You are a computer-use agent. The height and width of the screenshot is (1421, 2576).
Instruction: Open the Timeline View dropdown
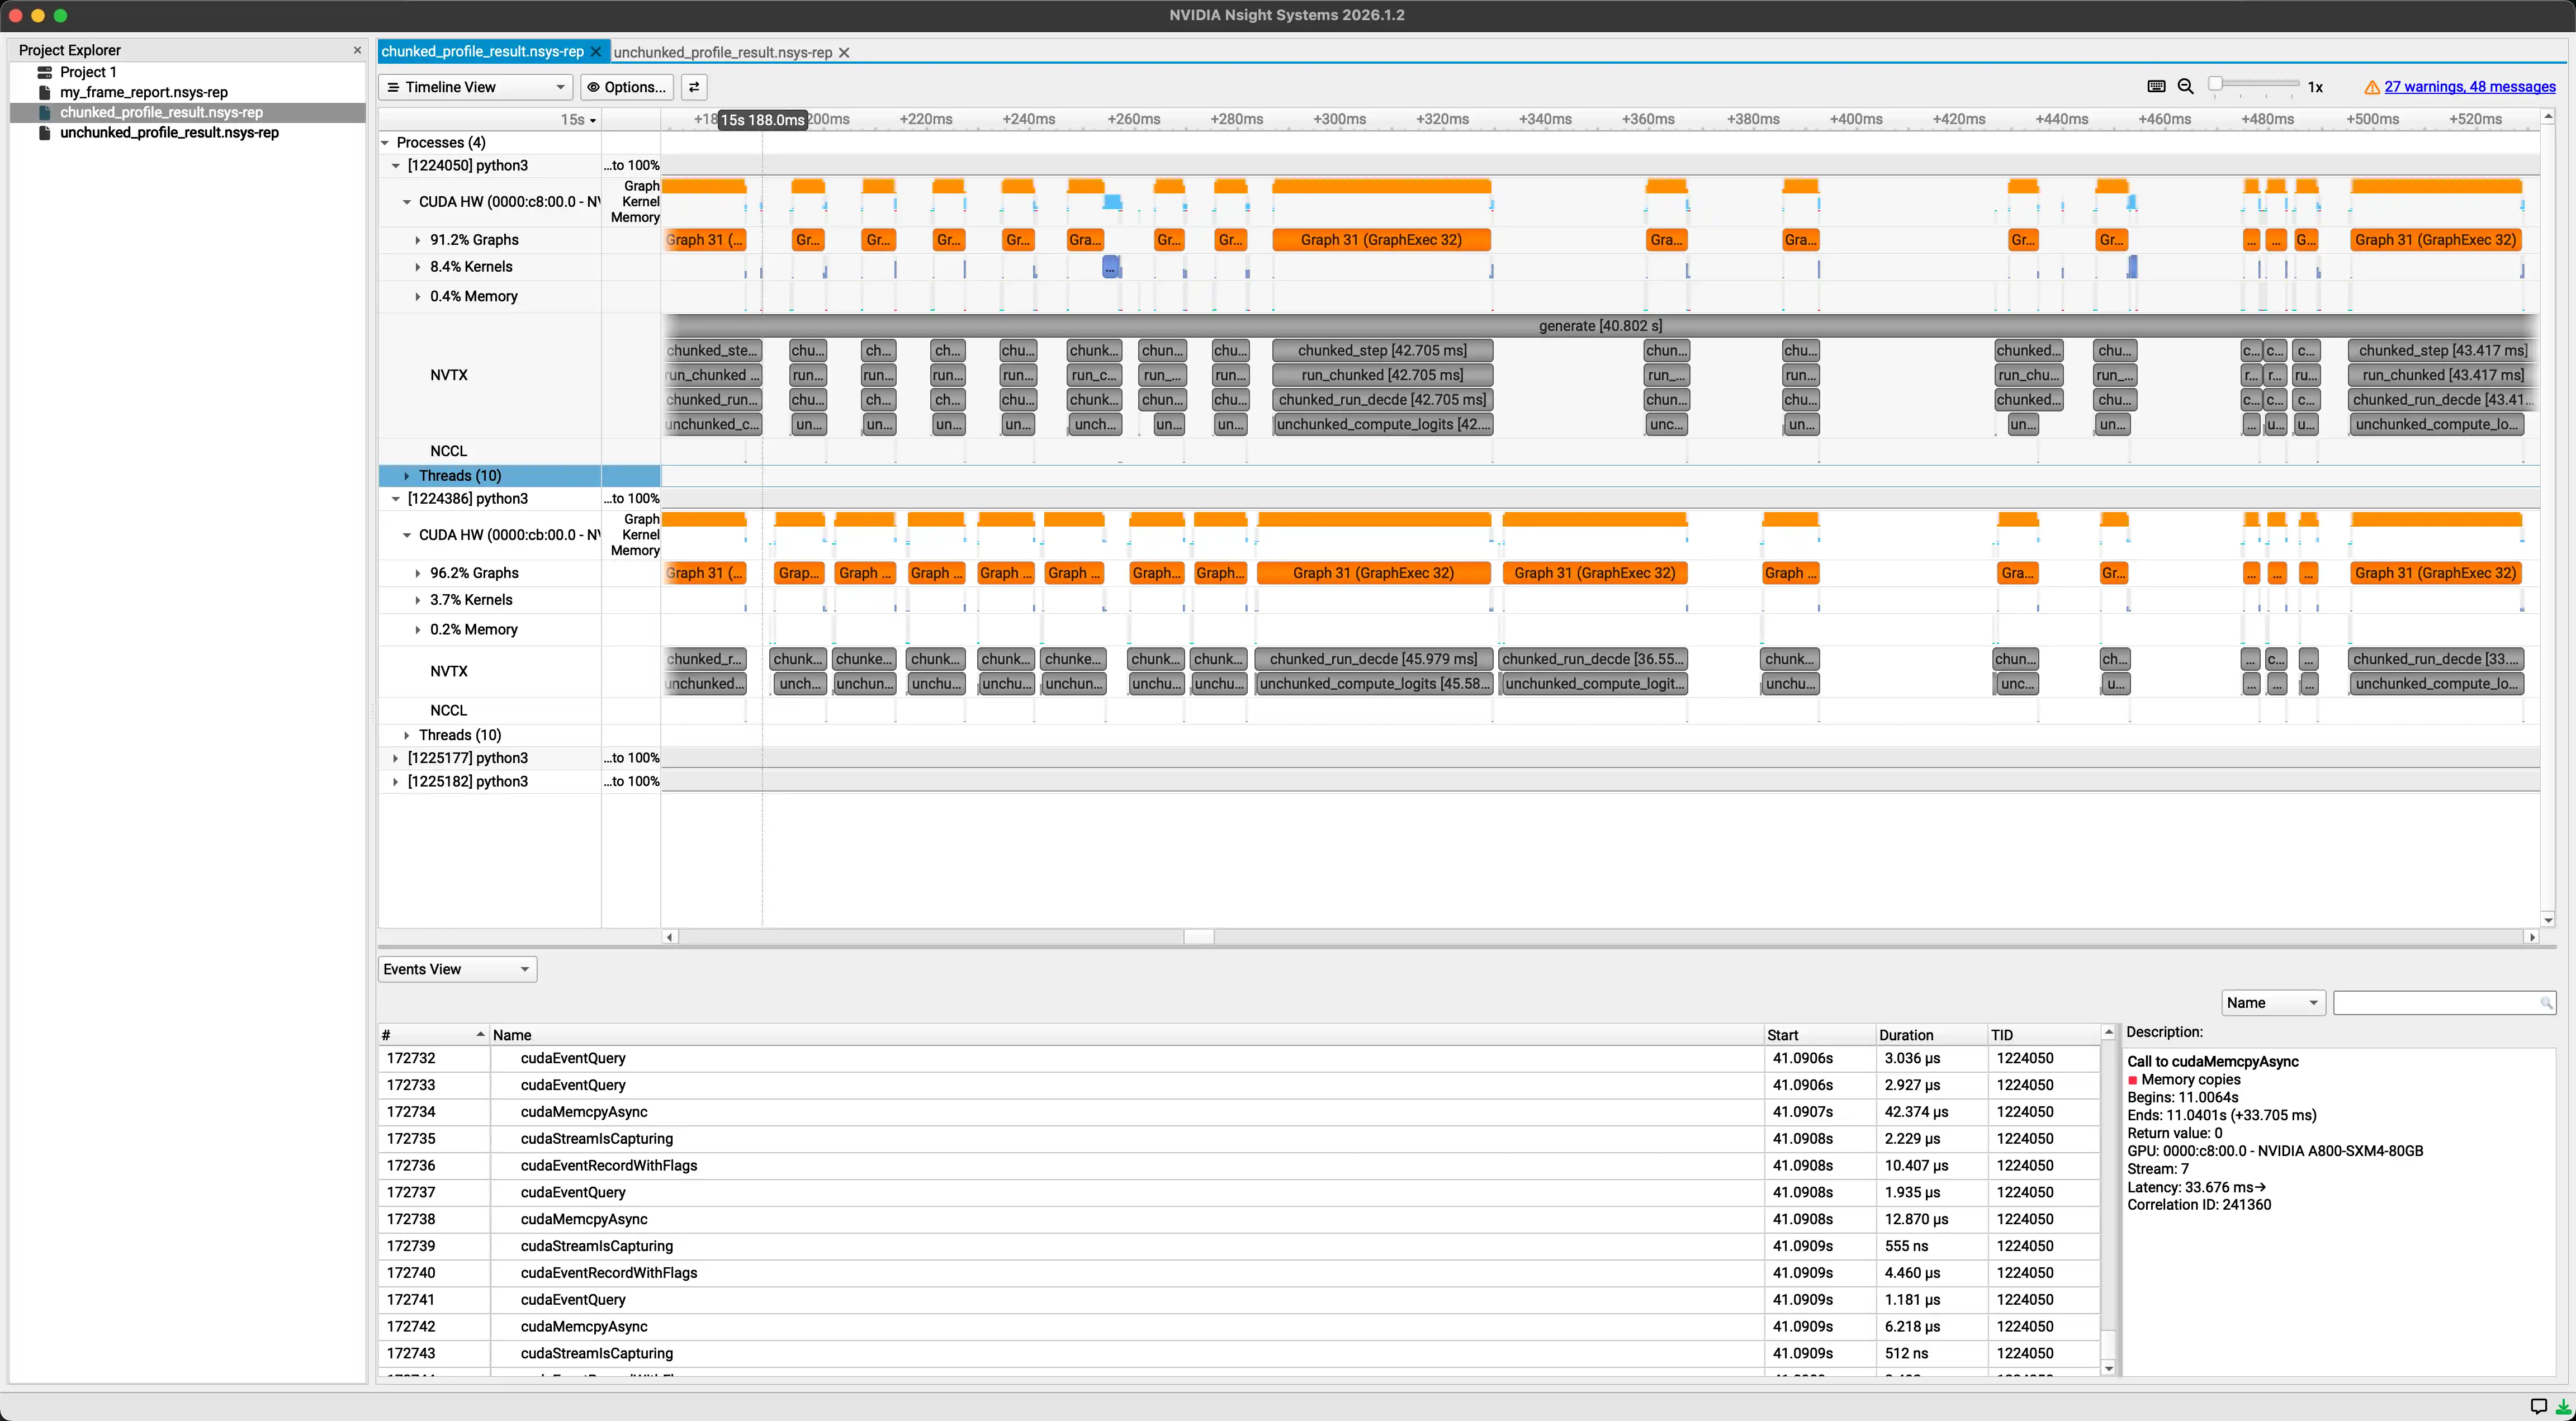(475, 87)
